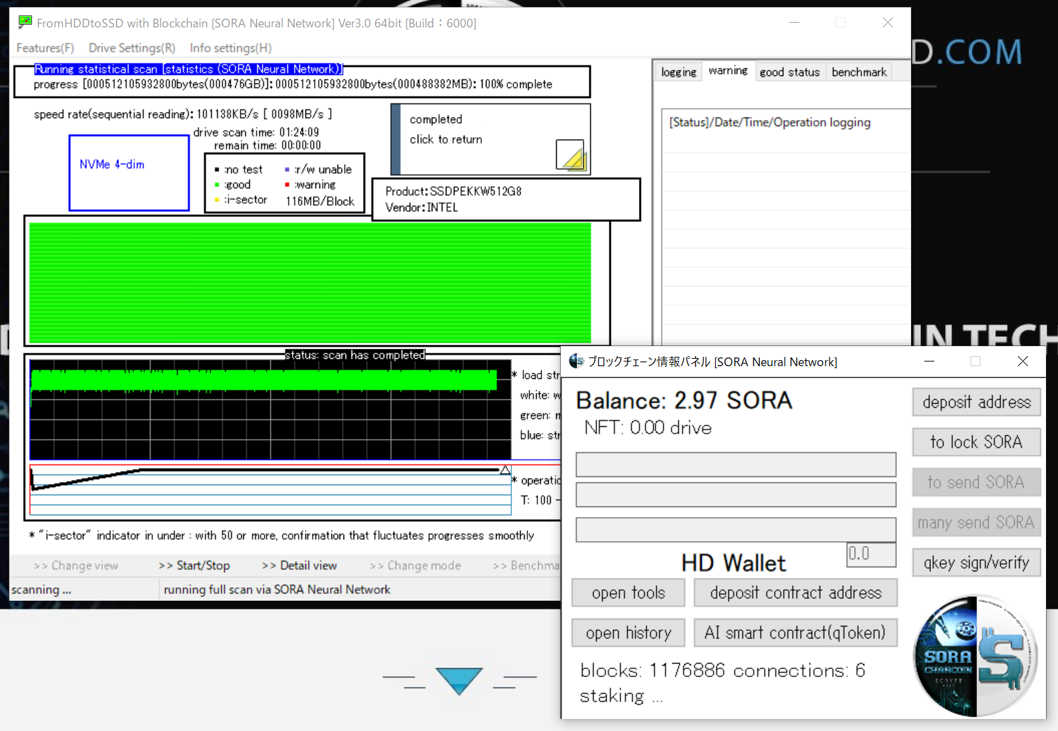Viewport: 1058px width, 731px height.
Task: Click the yellow note icon near completed
Action: 571,156
